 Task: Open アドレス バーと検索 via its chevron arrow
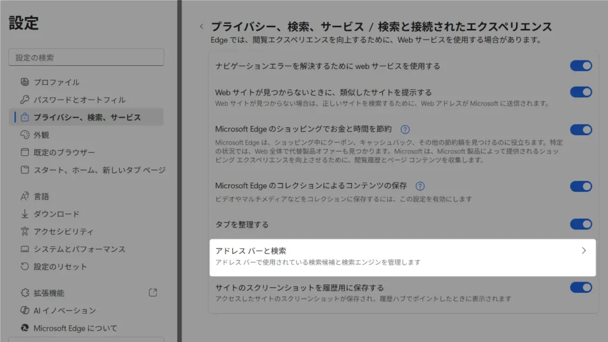click(584, 251)
